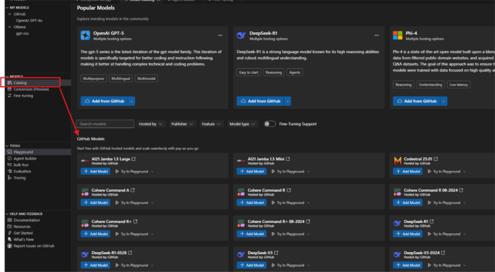Click Add from GitHub on OpenAI GPT-5 card

point(104,101)
